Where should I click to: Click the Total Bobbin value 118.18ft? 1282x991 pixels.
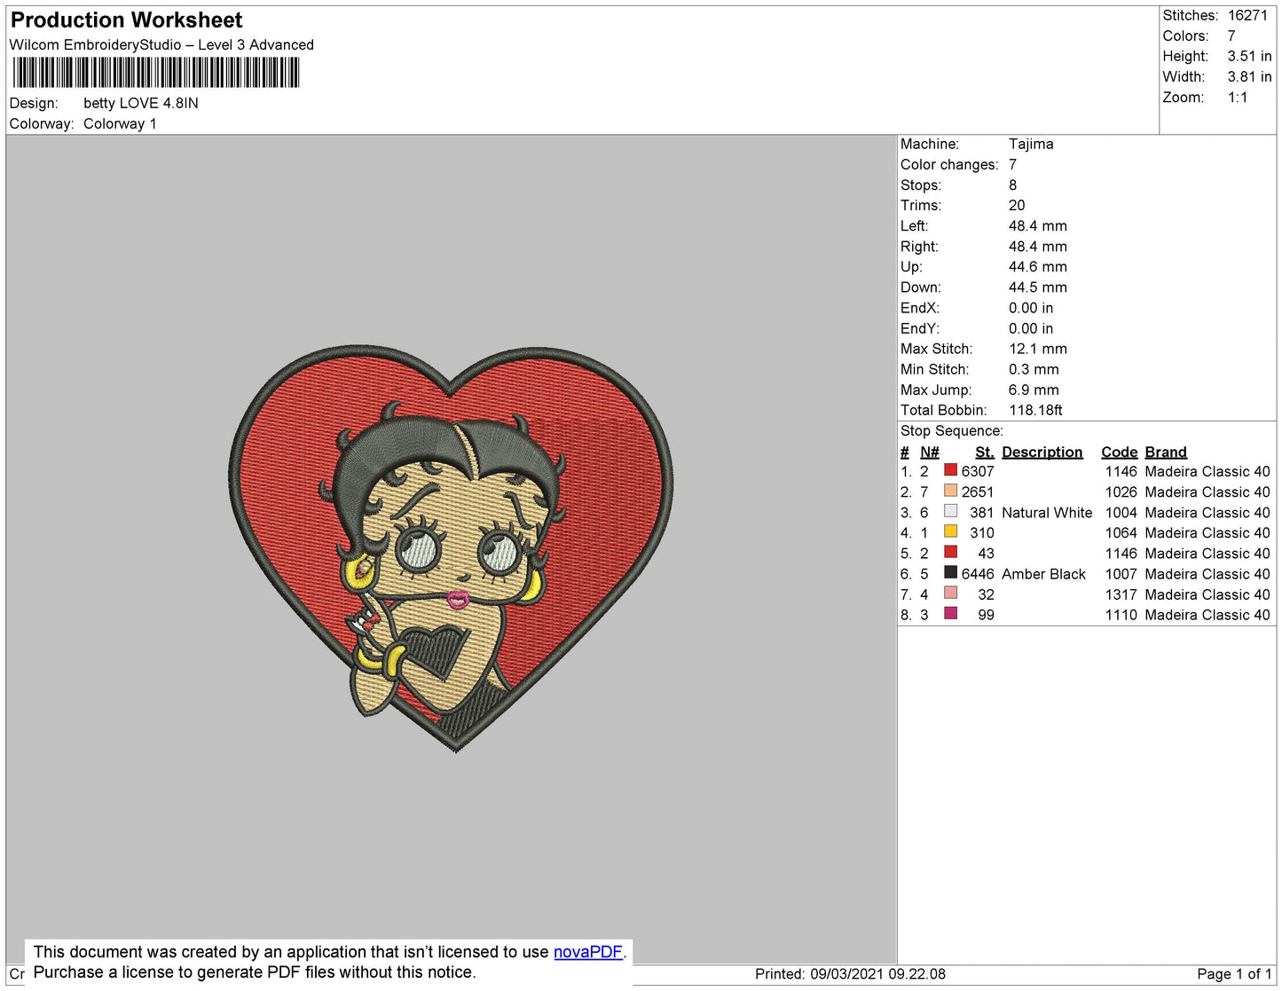[x=1035, y=410]
